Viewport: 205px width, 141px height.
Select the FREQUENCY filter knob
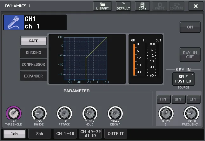191,113
